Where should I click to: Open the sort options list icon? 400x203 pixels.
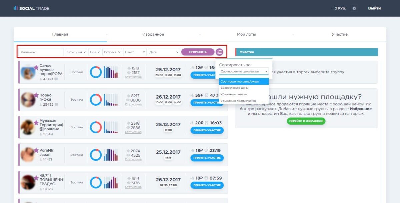click(219, 52)
